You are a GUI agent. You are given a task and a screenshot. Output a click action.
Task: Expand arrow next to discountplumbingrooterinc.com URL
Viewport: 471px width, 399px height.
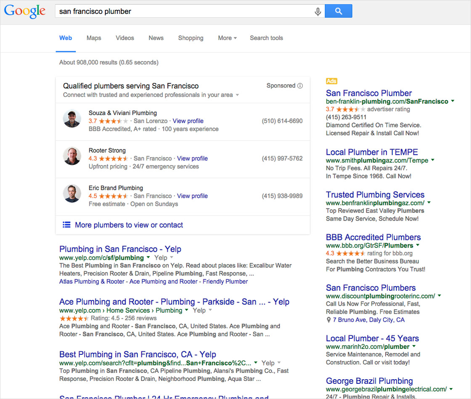click(x=439, y=295)
